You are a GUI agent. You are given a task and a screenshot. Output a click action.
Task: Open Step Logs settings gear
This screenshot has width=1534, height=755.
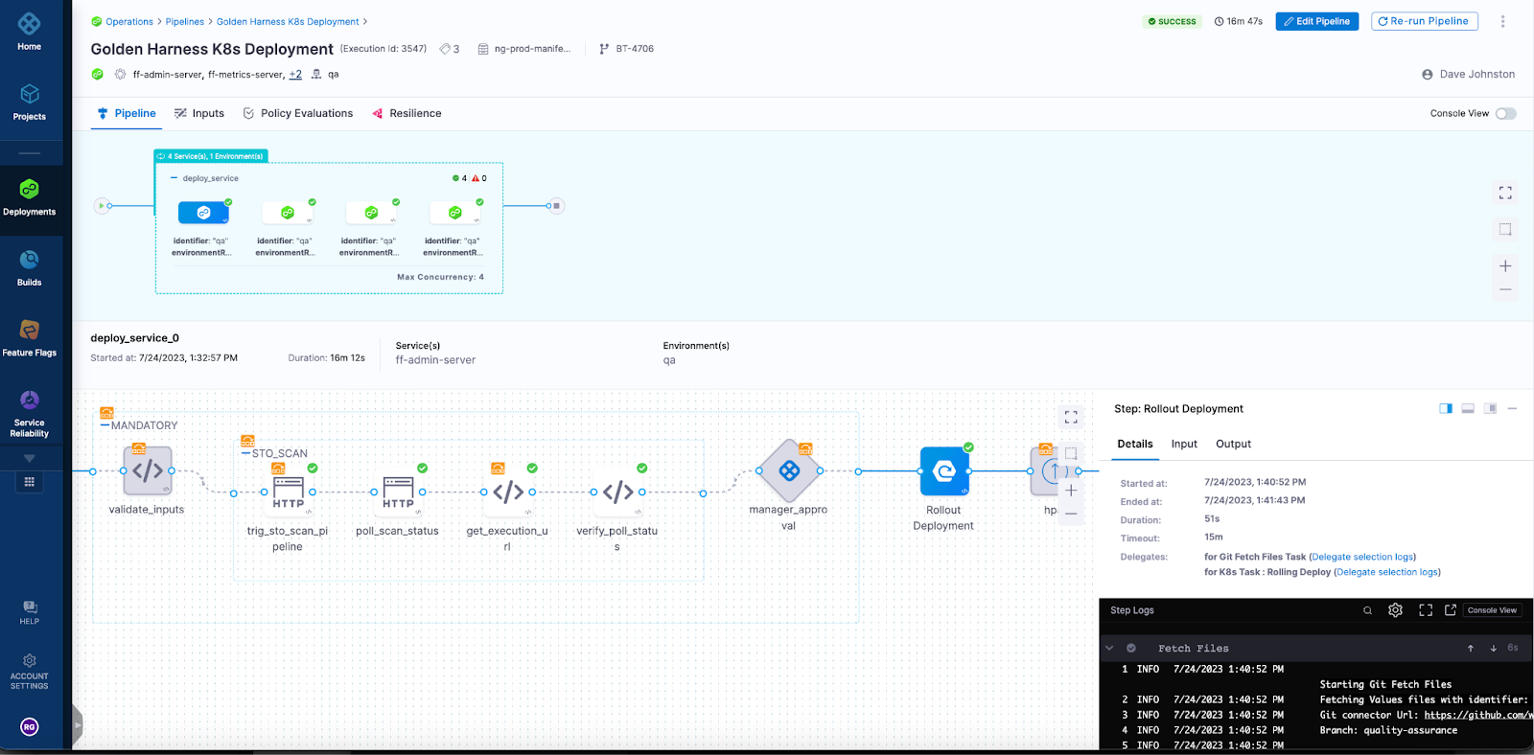pos(1395,610)
